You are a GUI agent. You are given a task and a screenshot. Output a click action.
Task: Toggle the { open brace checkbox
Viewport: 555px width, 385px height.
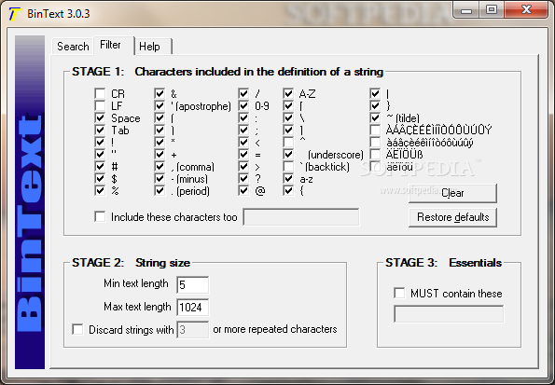288,191
